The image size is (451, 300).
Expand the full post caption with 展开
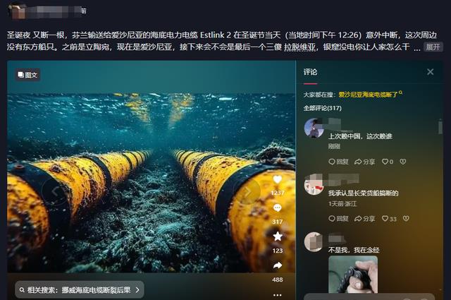click(x=433, y=47)
